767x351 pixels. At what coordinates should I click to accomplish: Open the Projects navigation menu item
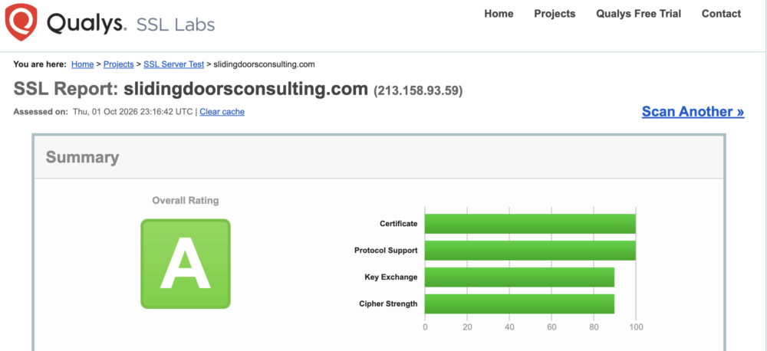pyautogui.click(x=555, y=14)
